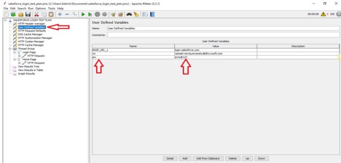
Task: Click the Reset Search brush icon
Action: [x=136, y=14]
